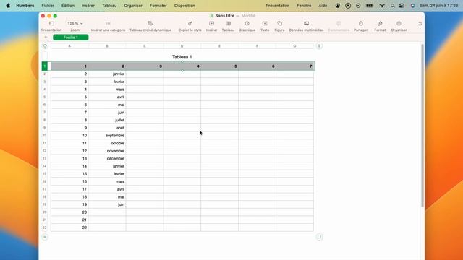Open the Numbers application menu

click(25, 6)
